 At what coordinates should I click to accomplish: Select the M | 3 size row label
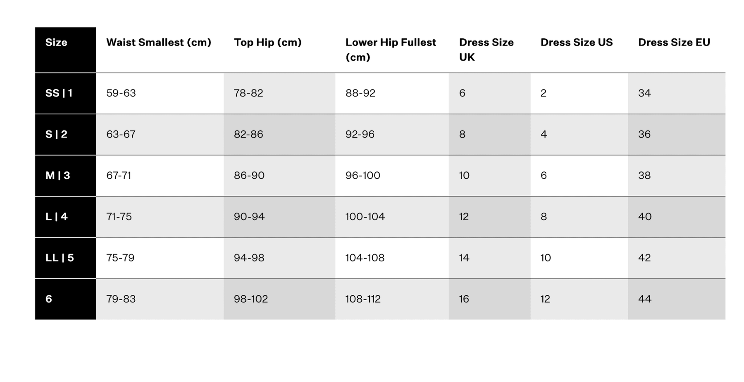coord(57,176)
